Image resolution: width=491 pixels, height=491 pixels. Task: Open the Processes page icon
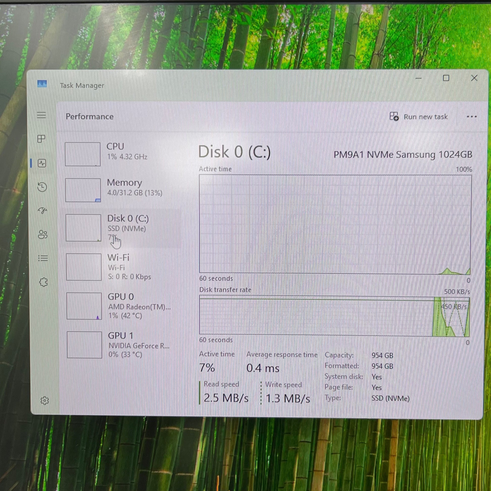click(41, 139)
